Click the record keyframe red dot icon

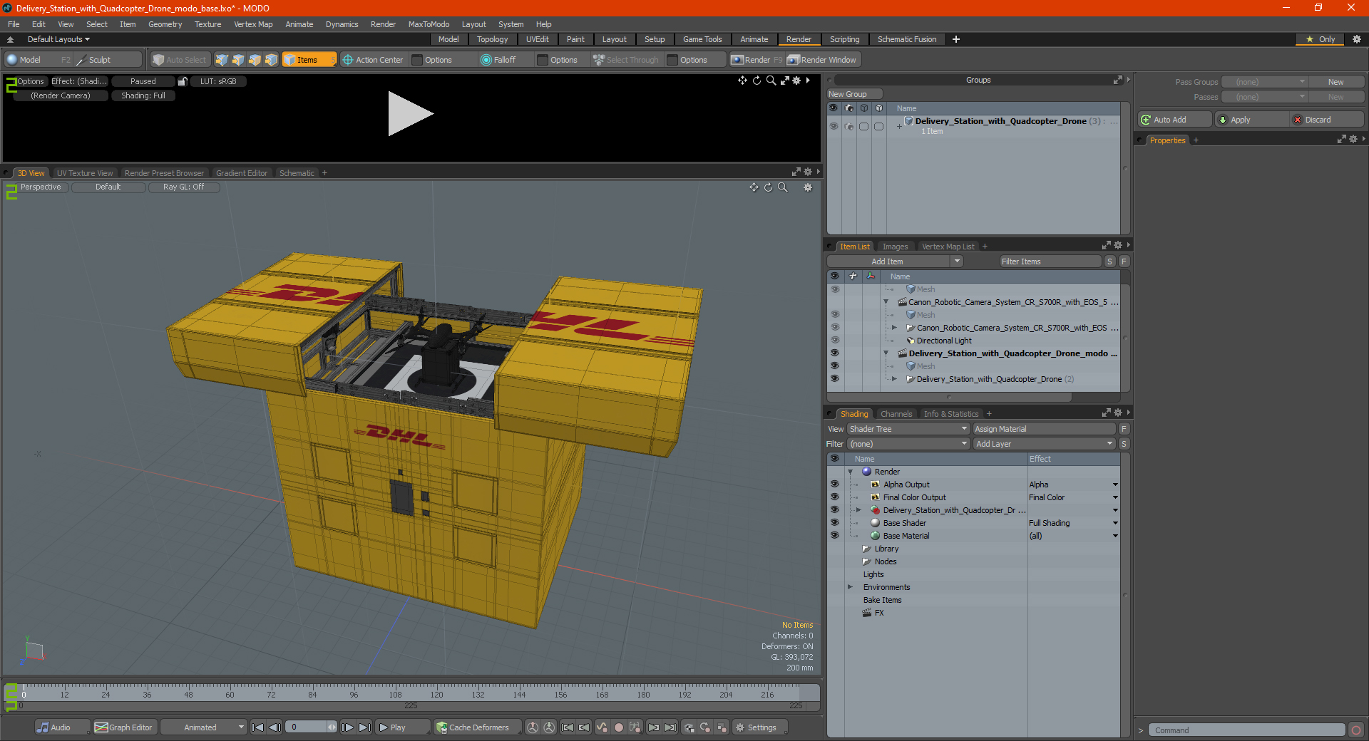click(619, 727)
